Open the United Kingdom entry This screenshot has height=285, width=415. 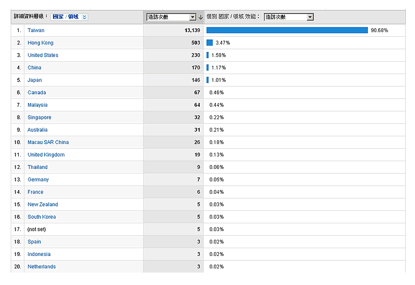point(46,155)
